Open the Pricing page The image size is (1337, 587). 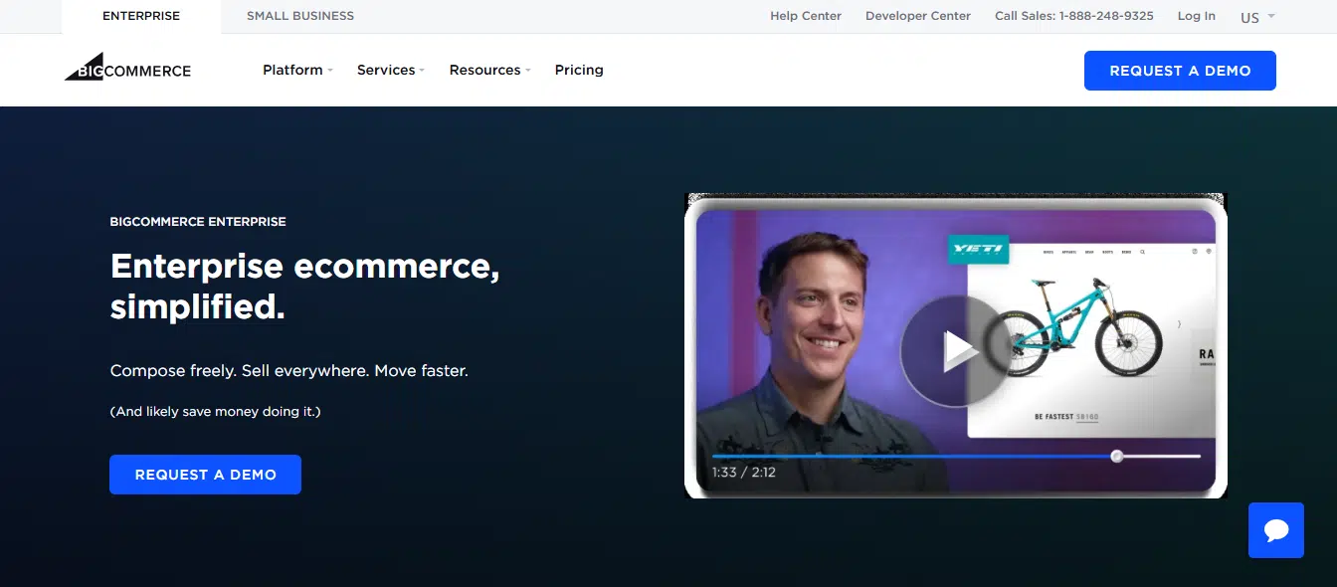579,70
